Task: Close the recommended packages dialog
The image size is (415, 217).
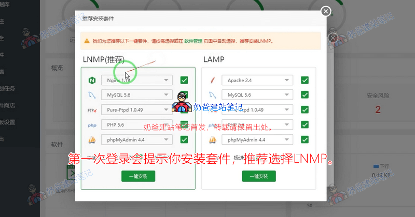Action: 326,11
